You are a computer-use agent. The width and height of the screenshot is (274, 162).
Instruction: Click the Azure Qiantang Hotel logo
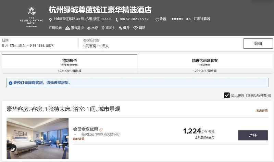[x=32, y=17]
